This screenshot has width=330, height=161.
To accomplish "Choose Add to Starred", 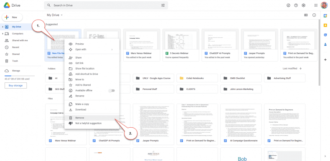I will coord(92,85).
